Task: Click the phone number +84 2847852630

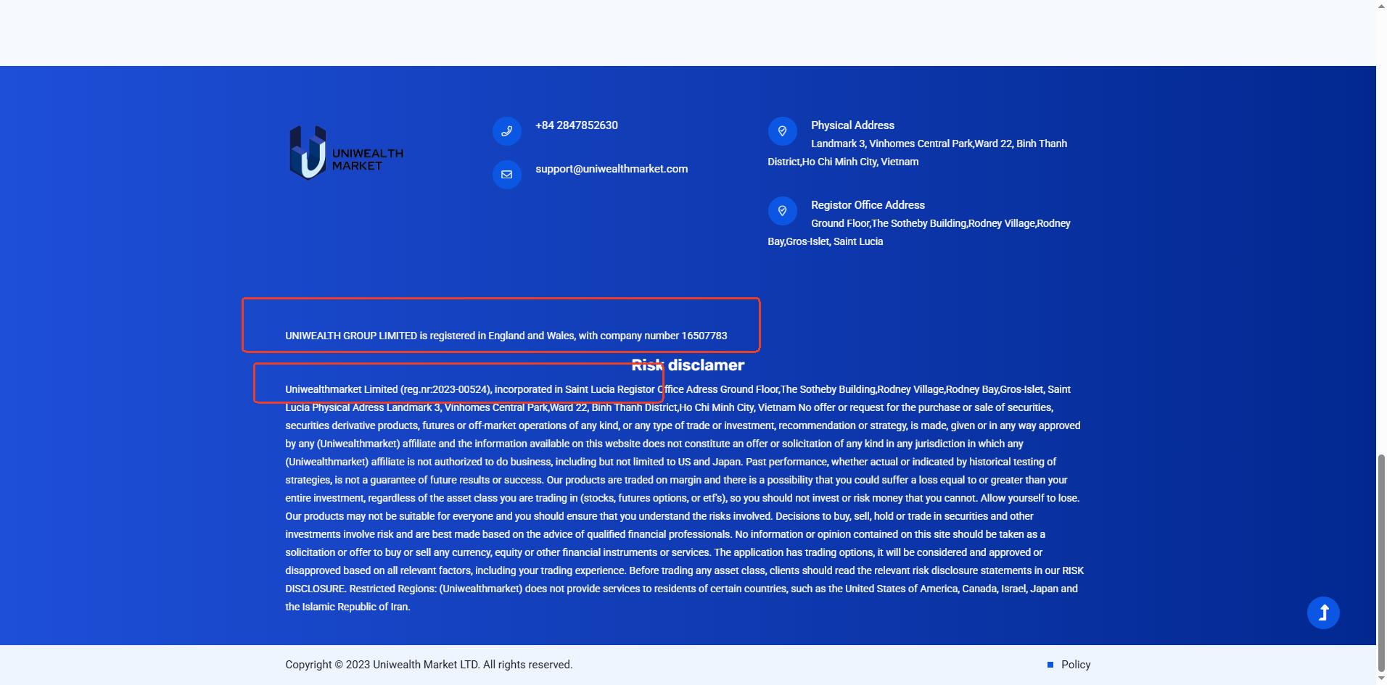Action: (577, 125)
